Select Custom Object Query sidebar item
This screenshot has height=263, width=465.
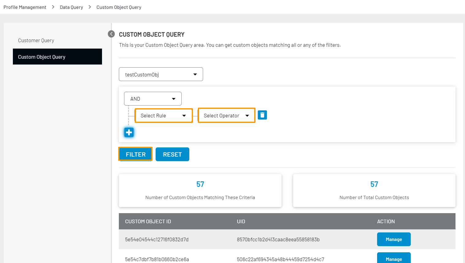point(57,57)
